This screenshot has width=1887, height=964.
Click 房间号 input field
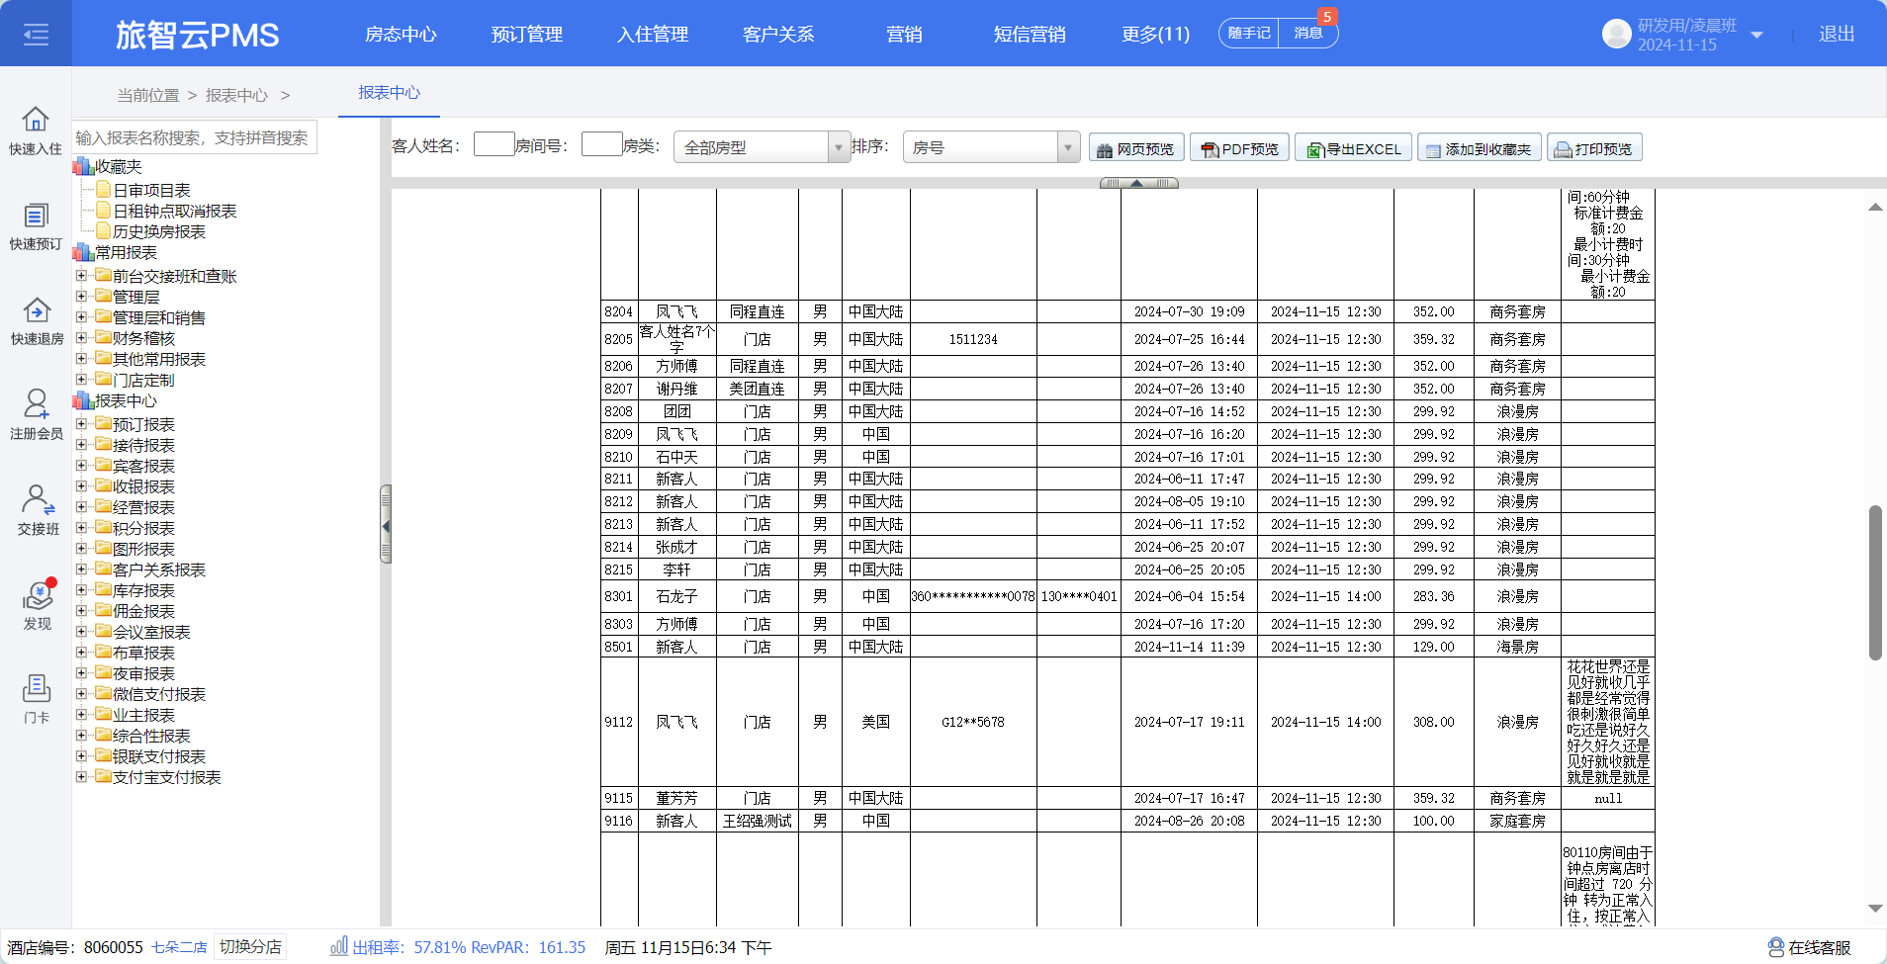pyautogui.click(x=601, y=144)
